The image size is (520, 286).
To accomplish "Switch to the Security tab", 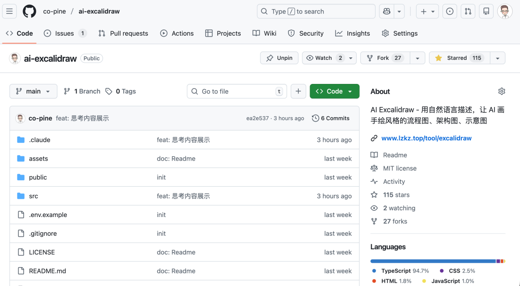I will coord(305,33).
